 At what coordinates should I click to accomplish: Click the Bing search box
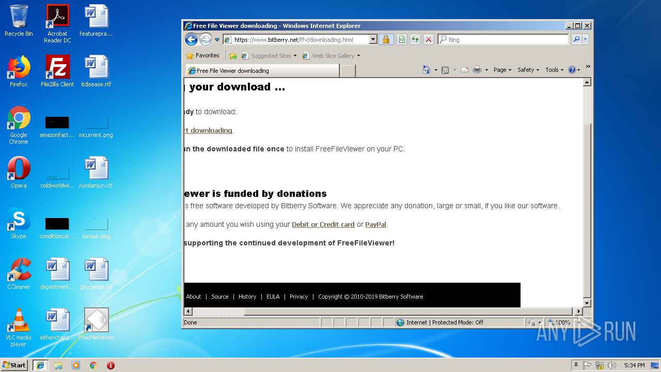[x=503, y=40]
